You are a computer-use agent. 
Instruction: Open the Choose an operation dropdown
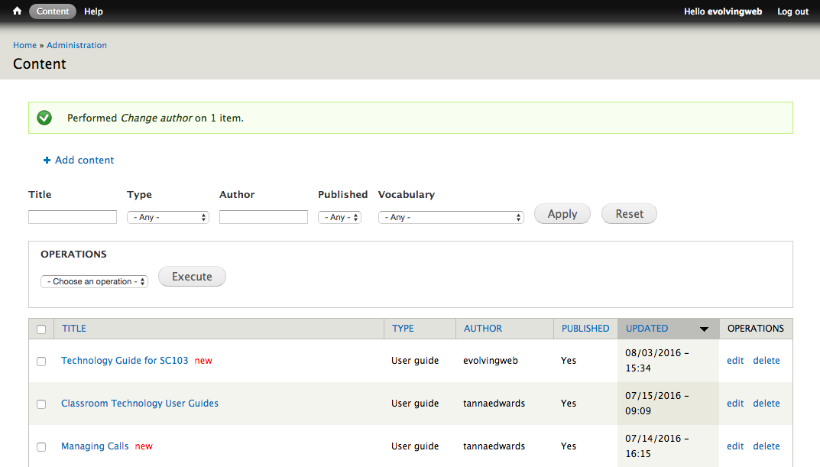tap(94, 282)
